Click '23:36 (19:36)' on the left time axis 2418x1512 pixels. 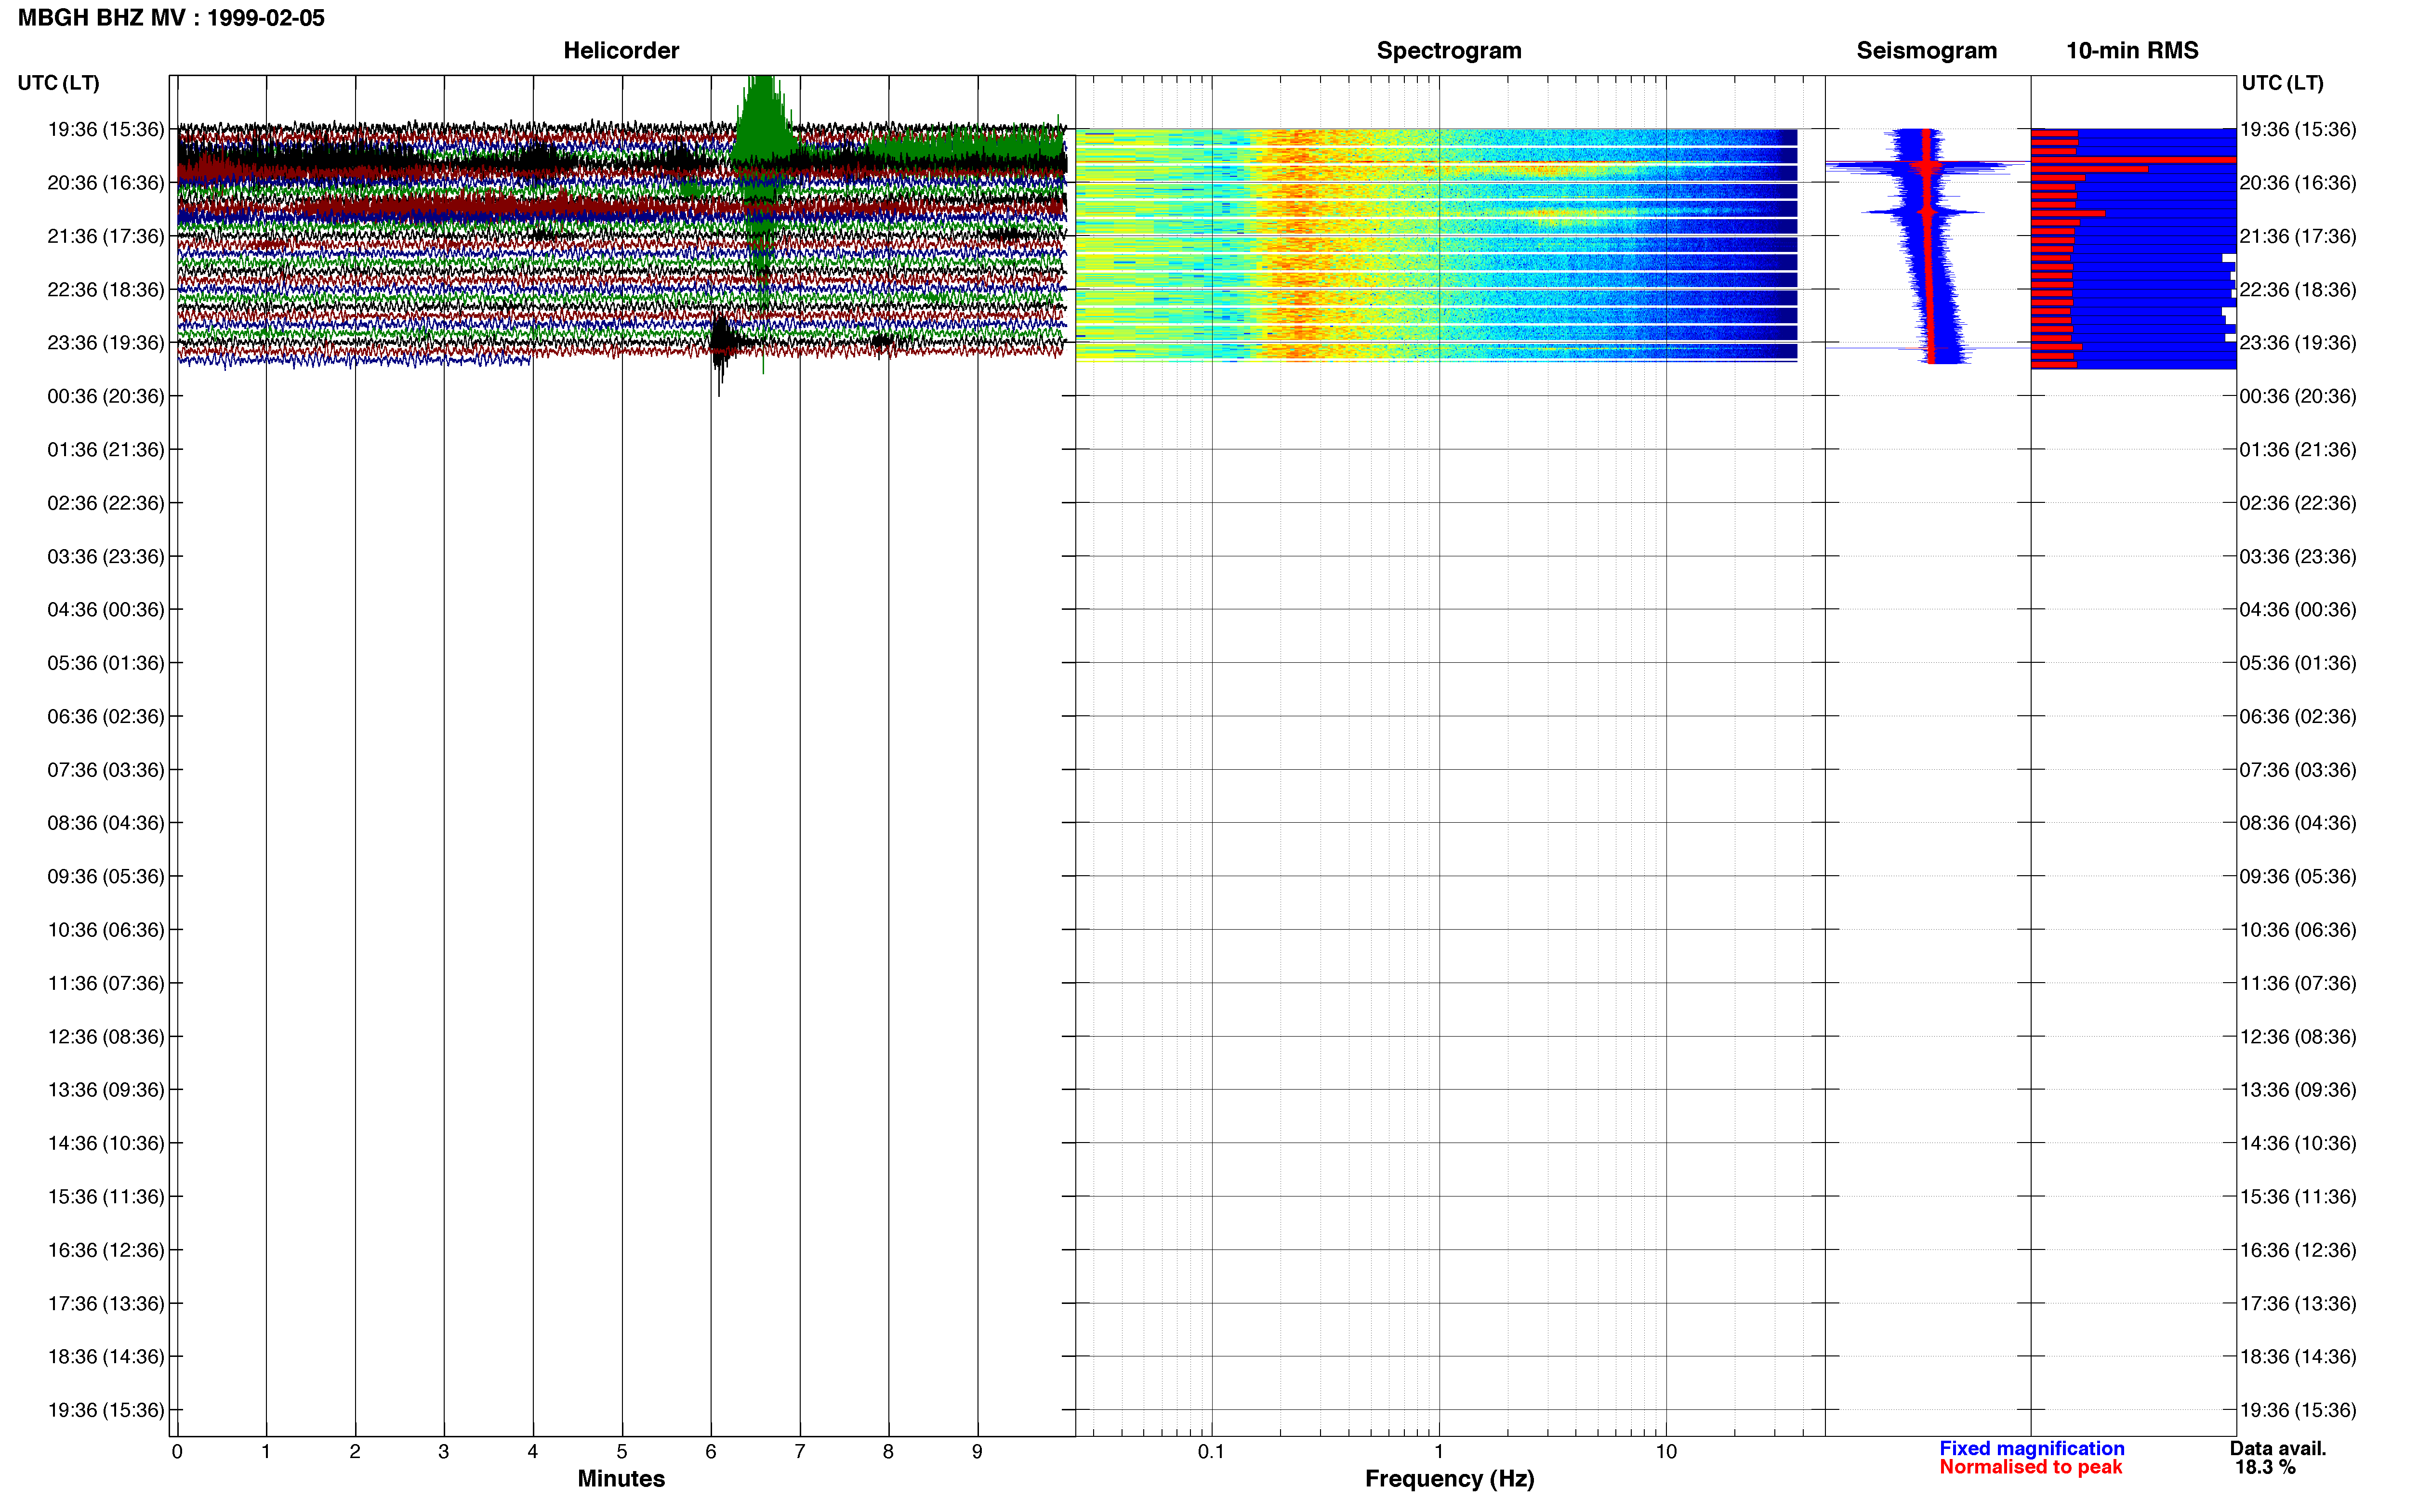(106, 343)
